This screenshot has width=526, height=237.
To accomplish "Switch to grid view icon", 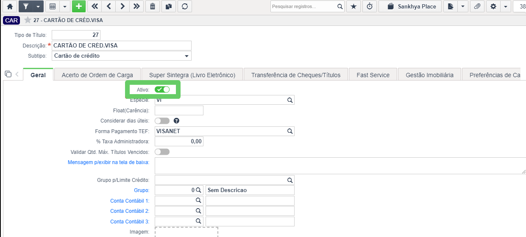I will click(x=53, y=6).
